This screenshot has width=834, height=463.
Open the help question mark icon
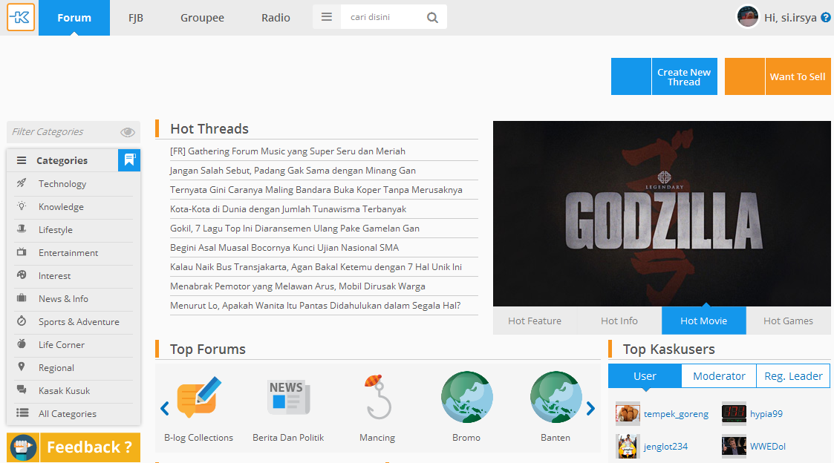(x=826, y=18)
